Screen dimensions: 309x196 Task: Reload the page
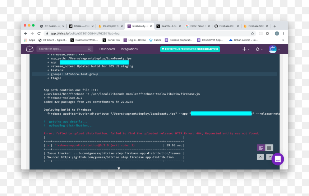(x=39, y=33)
